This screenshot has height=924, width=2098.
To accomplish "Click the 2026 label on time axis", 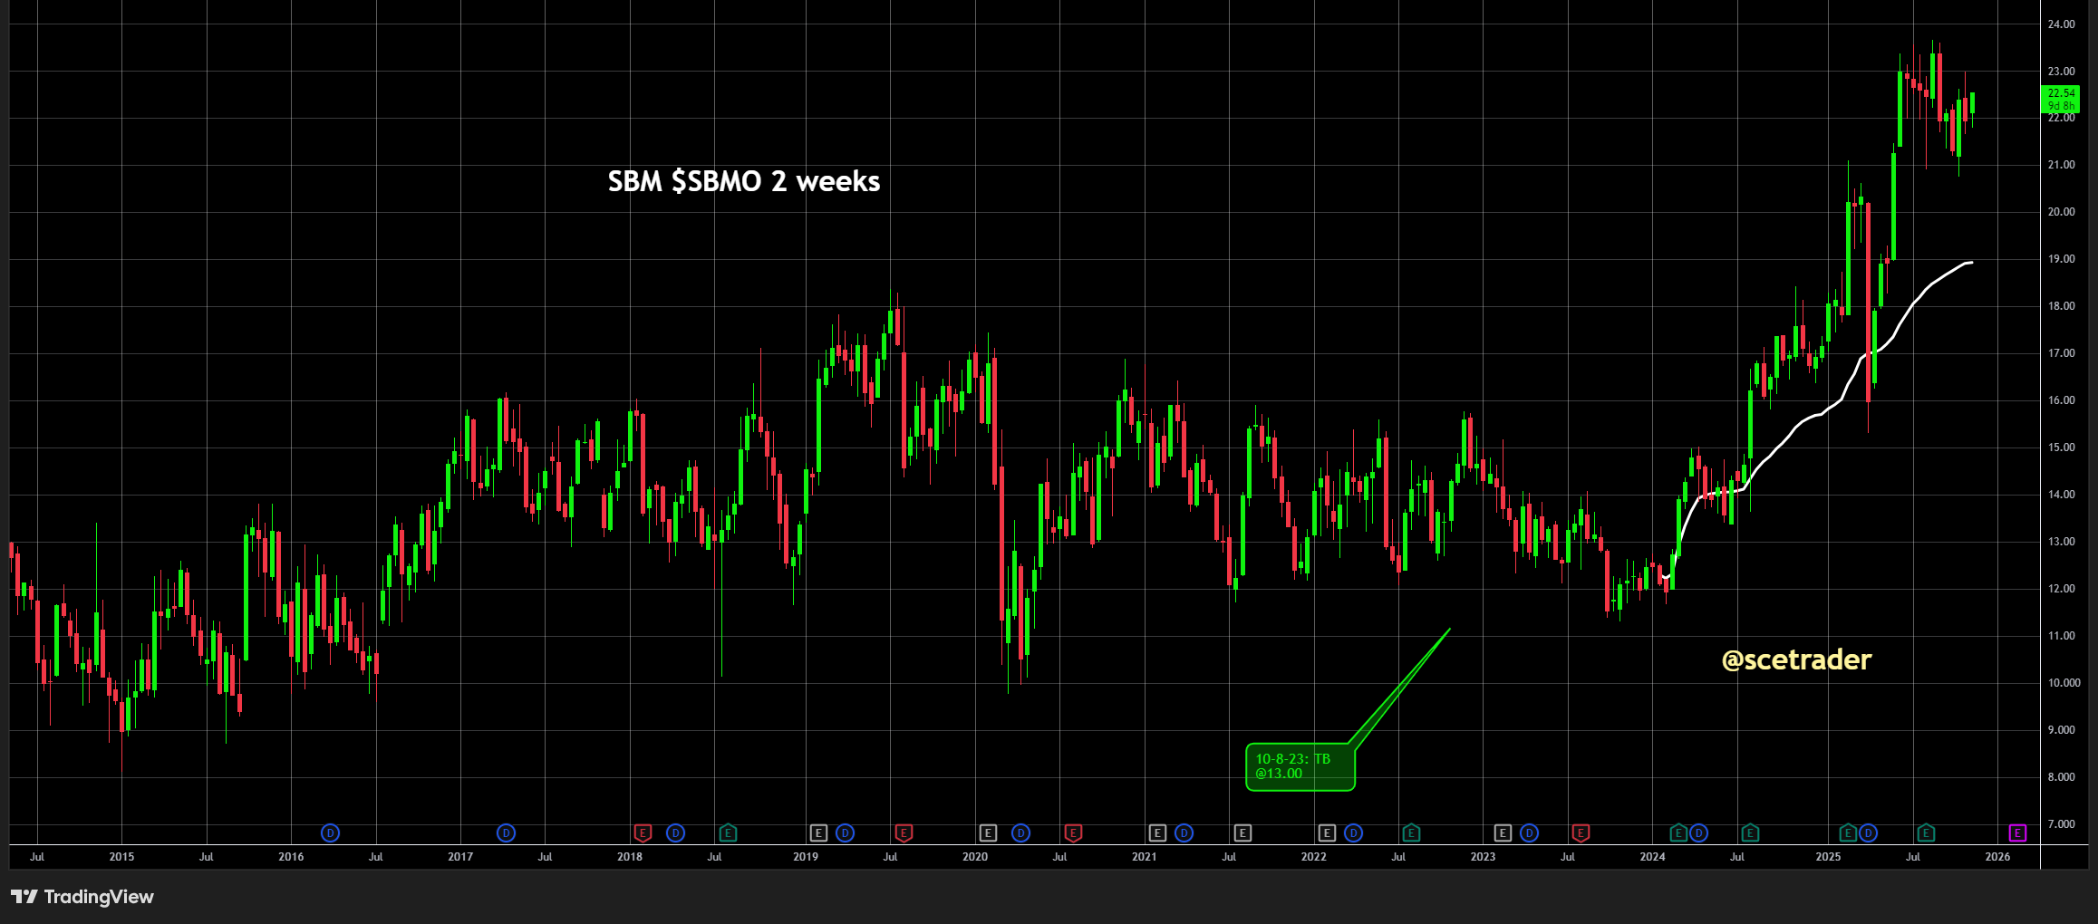I will click(x=1997, y=857).
